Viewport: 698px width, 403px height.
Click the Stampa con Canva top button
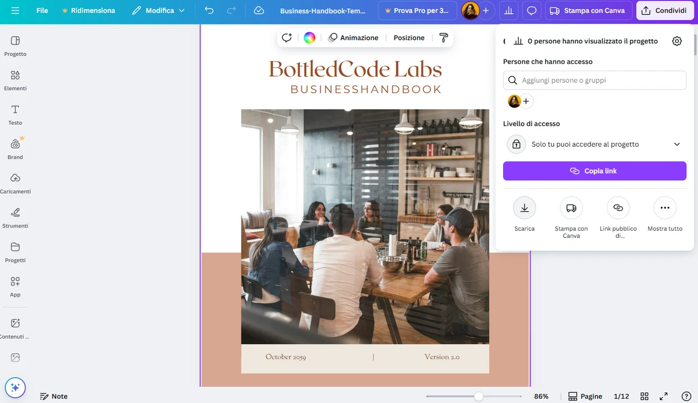588,11
